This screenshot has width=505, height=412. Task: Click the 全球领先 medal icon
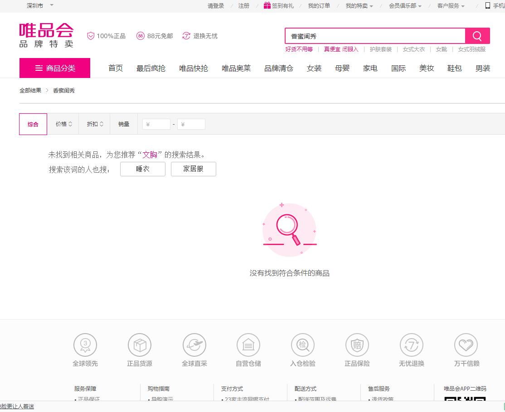(85, 344)
